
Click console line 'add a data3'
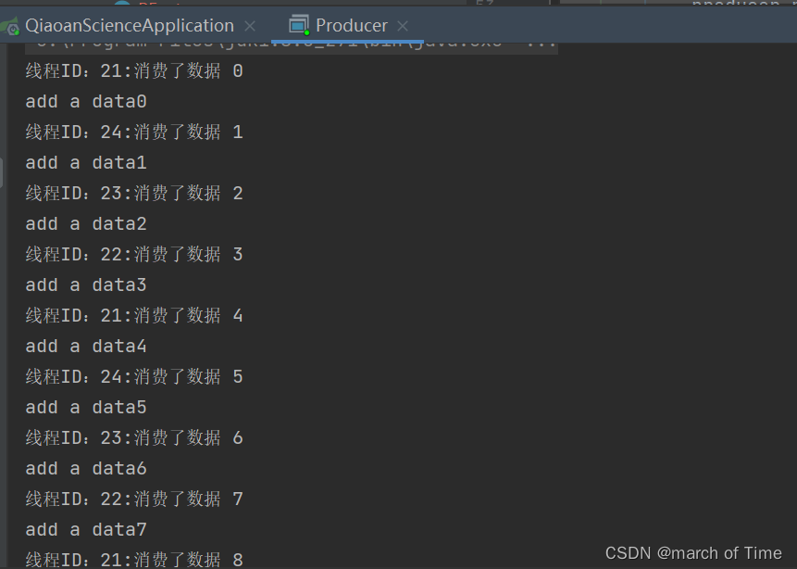coord(86,284)
